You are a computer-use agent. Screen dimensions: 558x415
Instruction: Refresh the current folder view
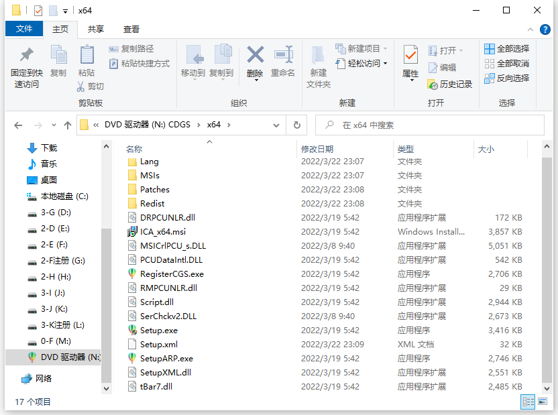(297, 125)
